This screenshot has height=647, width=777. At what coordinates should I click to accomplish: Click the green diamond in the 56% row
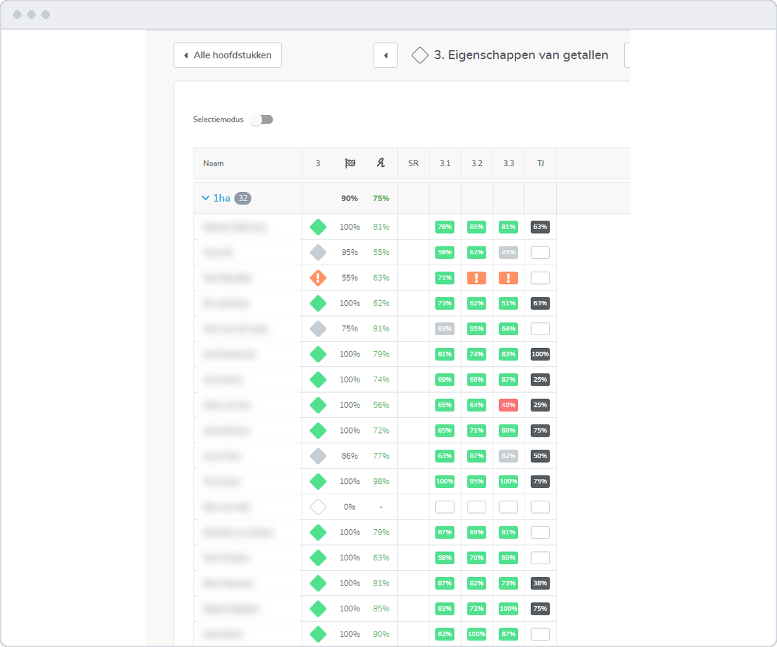click(x=318, y=405)
